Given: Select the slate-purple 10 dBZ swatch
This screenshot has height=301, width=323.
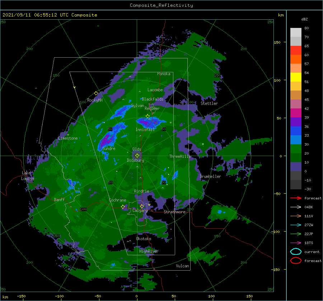Looking at the screenshot, I should [296, 167].
